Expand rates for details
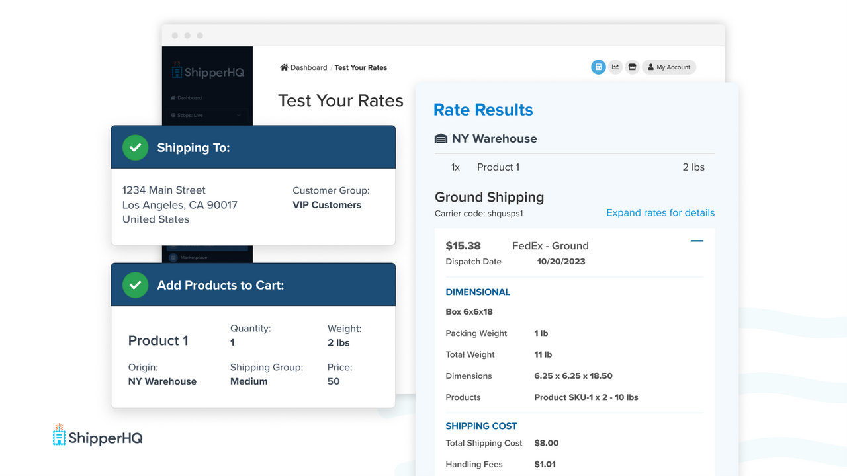 660,212
